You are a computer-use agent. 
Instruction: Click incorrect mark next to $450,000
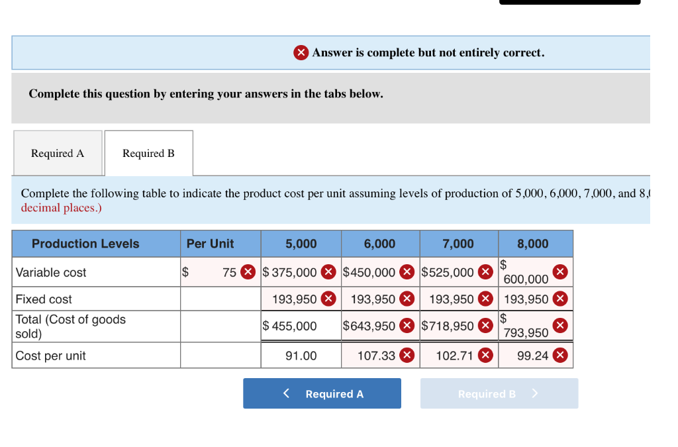pos(407,272)
